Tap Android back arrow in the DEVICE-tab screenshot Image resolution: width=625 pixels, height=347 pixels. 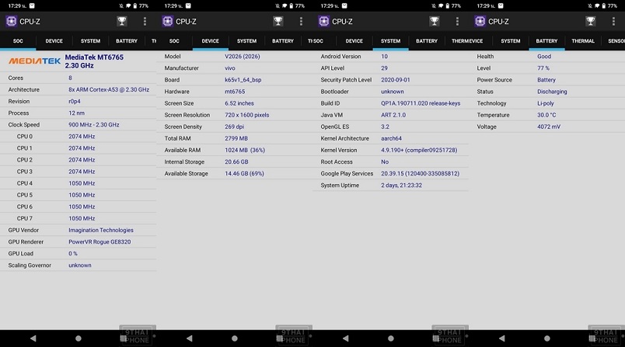[x=190, y=338]
